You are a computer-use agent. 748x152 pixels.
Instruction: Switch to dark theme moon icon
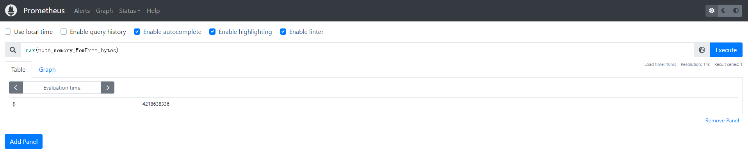point(724,11)
